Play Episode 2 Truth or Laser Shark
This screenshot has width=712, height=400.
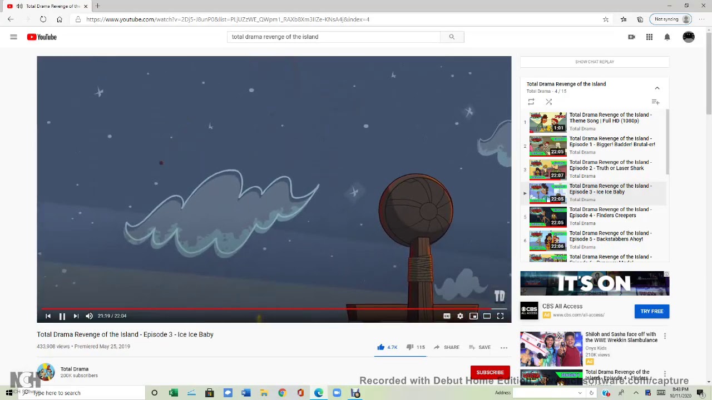[x=594, y=169]
